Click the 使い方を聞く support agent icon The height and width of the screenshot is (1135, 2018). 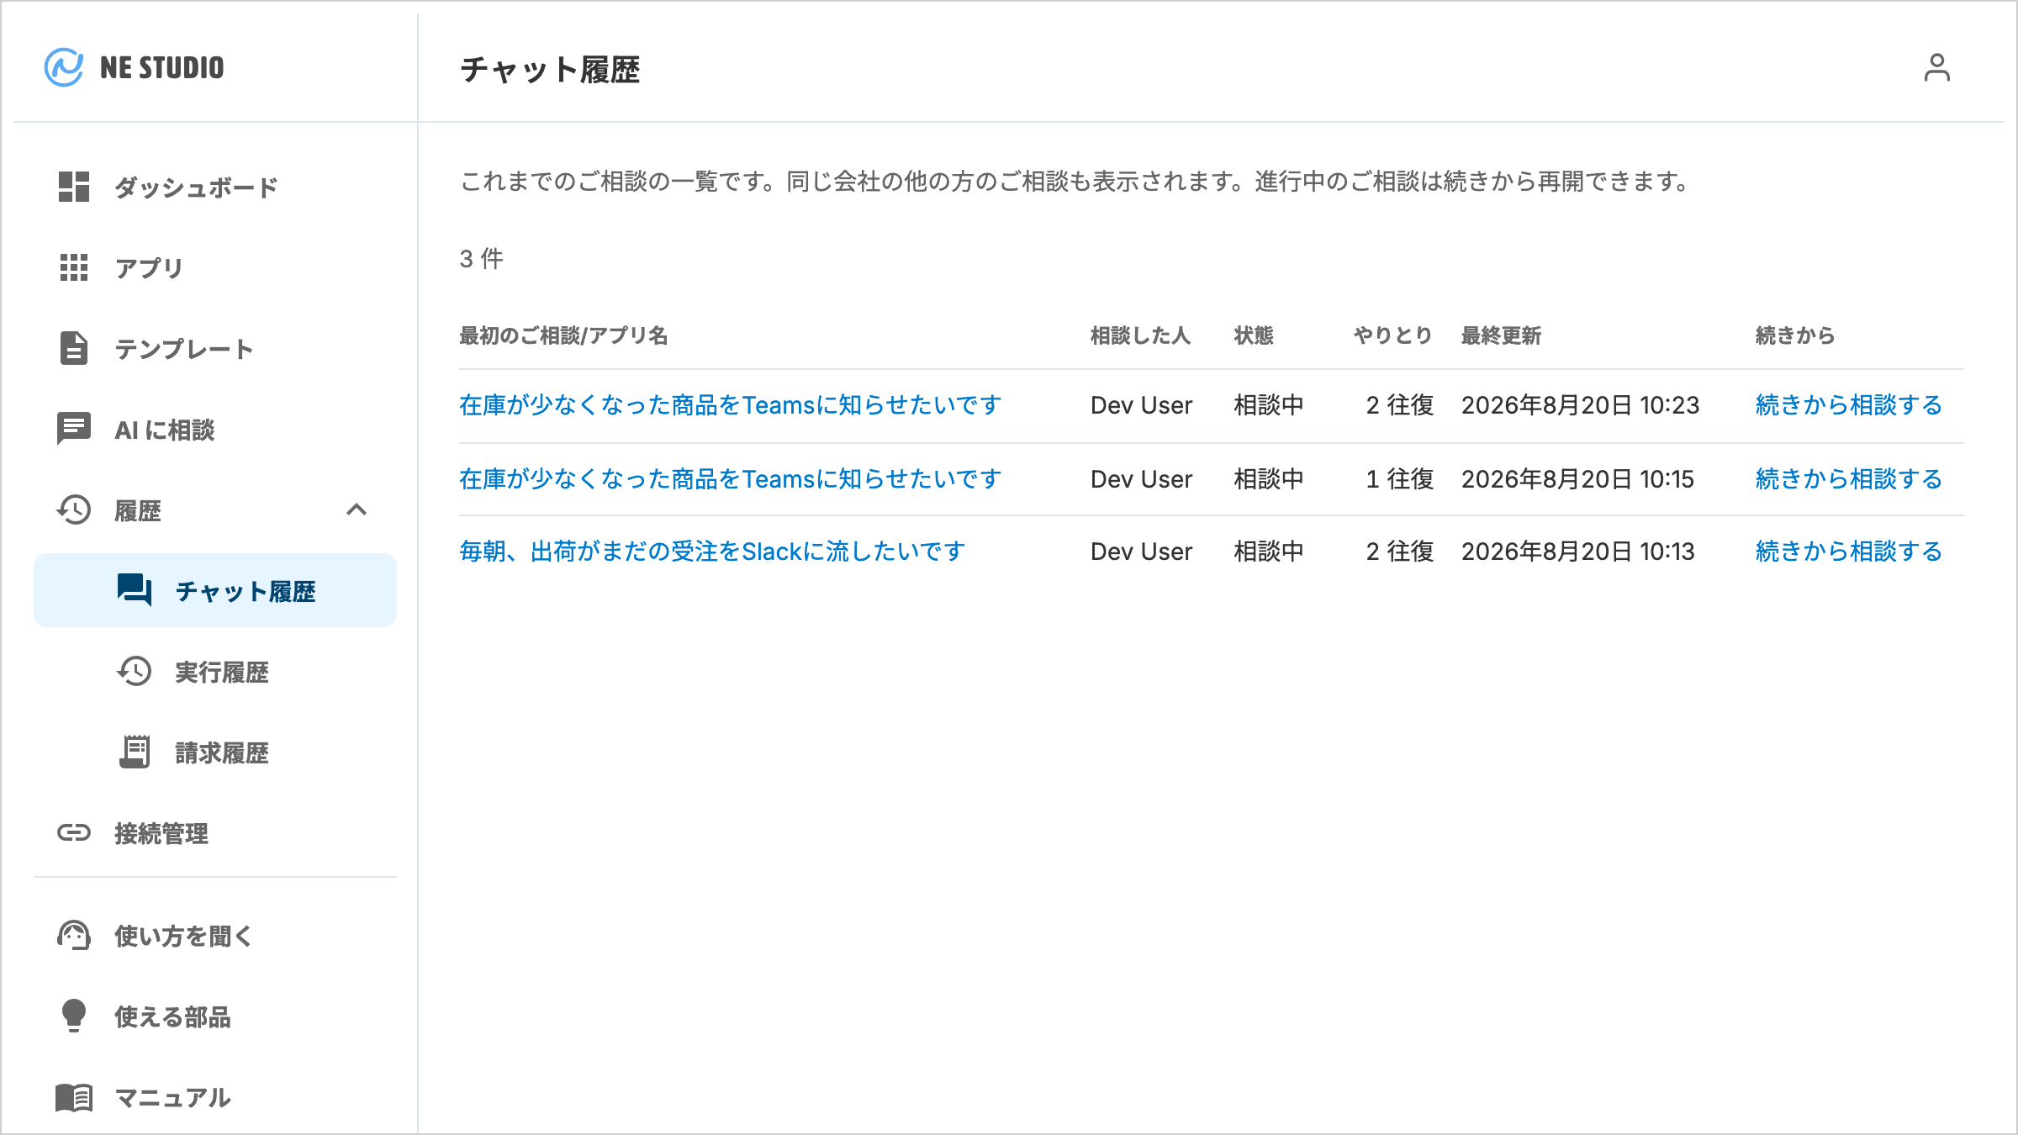[74, 935]
